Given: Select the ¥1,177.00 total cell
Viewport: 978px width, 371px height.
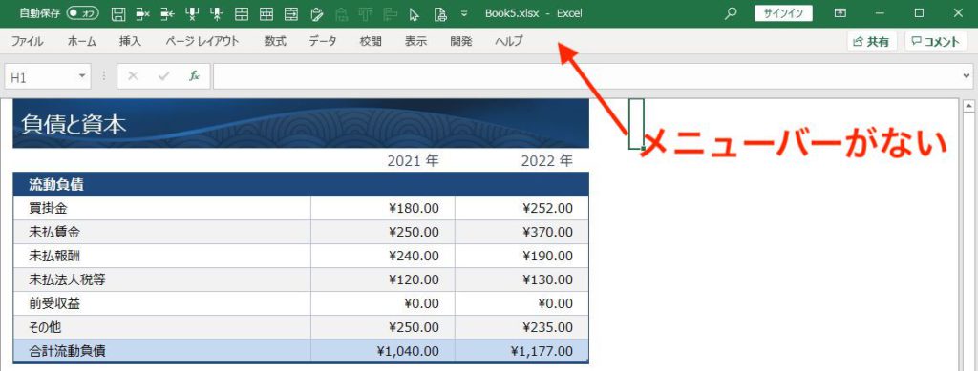Looking at the screenshot, I should pos(522,350).
